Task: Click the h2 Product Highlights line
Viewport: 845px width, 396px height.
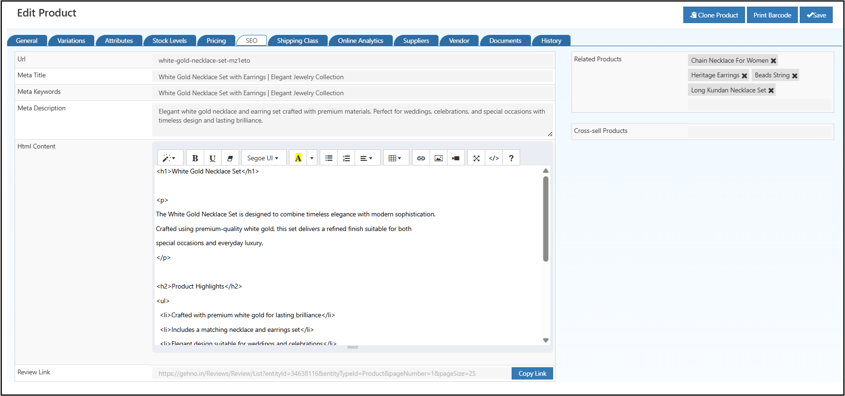Action: pyautogui.click(x=199, y=286)
